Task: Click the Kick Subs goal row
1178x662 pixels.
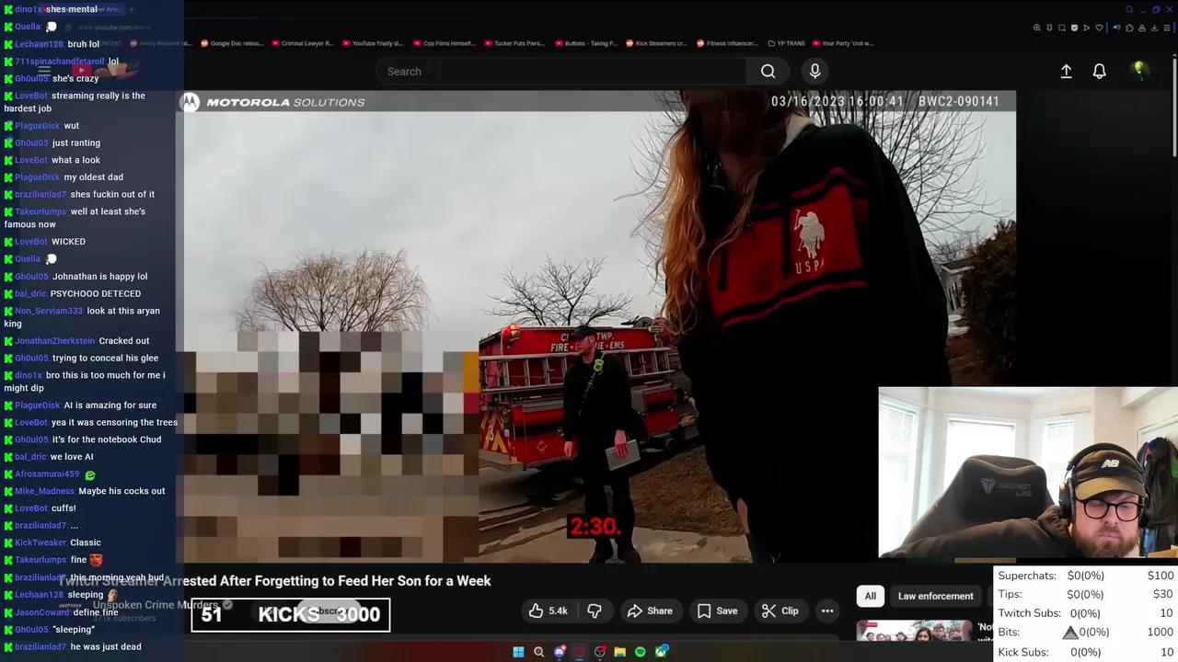Action: pyautogui.click(x=1086, y=652)
